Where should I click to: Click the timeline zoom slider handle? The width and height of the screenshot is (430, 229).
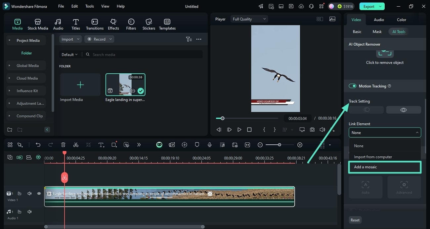point(279,145)
